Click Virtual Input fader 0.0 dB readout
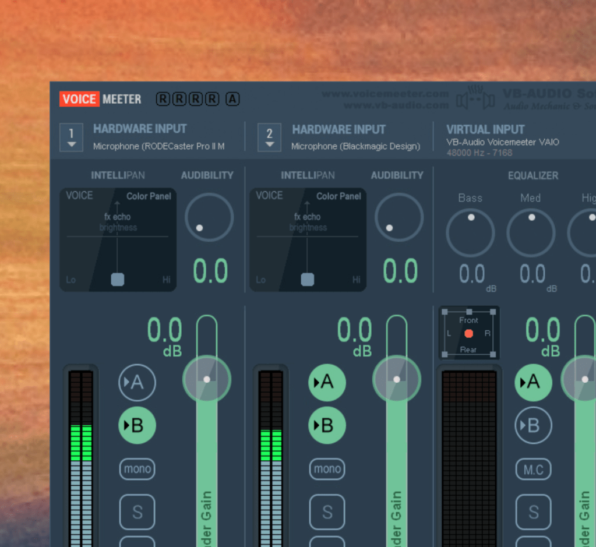The width and height of the screenshot is (596, 547). (543, 336)
